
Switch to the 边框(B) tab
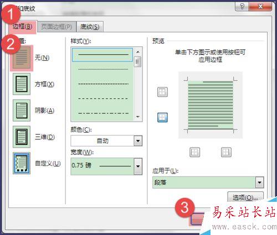coord(23,27)
